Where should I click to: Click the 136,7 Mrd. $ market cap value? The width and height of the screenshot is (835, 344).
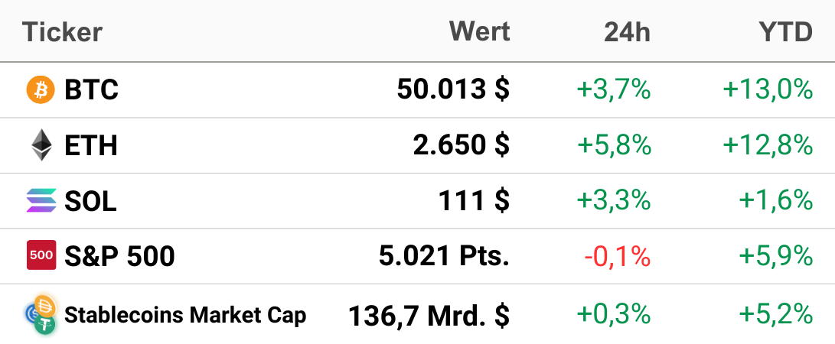tap(429, 315)
